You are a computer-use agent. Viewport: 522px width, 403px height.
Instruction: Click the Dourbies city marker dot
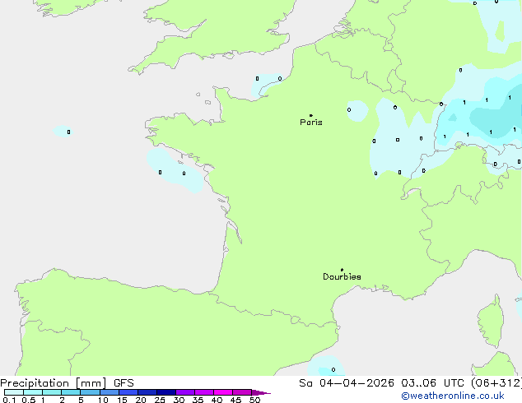(x=342, y=270)
